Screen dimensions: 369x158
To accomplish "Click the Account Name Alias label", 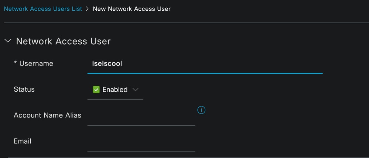I will point(47,115).
